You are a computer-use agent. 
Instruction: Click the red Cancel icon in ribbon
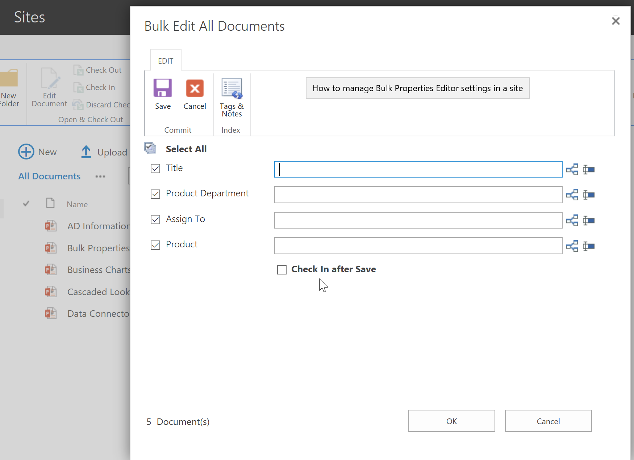(x=195, y=88)
